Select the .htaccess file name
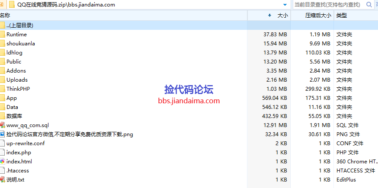Image resolution: width=378 pixels, height=188 pixels. pos(18,171)
